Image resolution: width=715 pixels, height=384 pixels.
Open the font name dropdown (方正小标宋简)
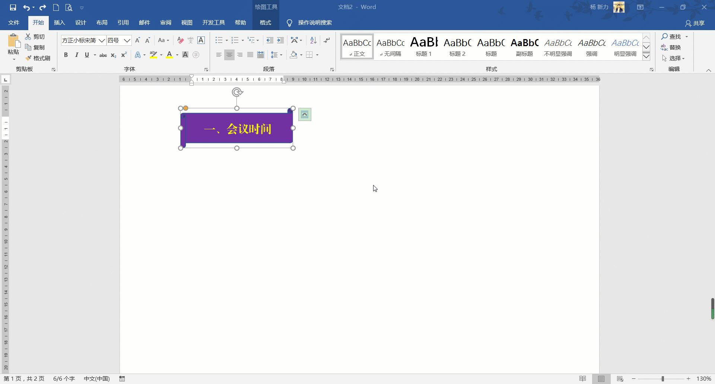pyautogui.click(x=102, y=40)
